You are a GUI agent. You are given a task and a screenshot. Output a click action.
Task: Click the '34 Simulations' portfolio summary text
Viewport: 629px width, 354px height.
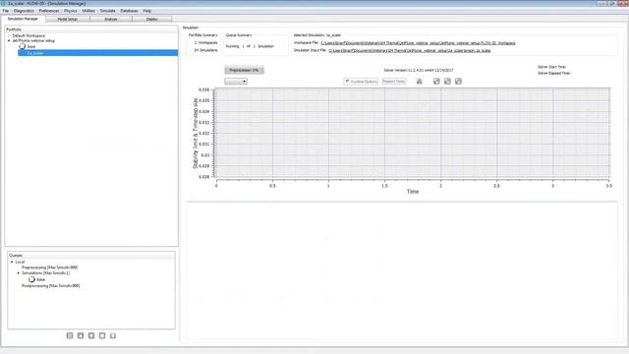pos(205,50)
